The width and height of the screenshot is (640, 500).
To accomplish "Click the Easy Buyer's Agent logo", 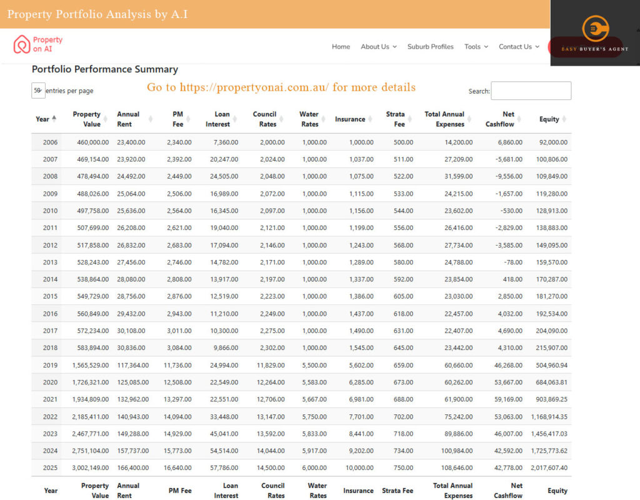I will click(x=595, y=33).
